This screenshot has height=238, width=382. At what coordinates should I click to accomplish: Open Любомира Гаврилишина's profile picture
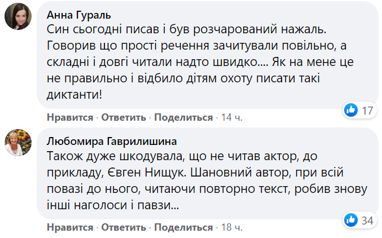17,143
